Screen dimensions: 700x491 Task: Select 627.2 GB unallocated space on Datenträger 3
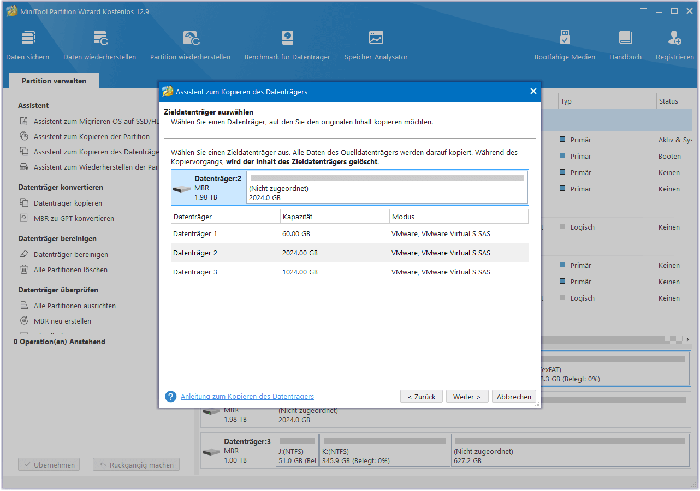click(x=571, y=450)
